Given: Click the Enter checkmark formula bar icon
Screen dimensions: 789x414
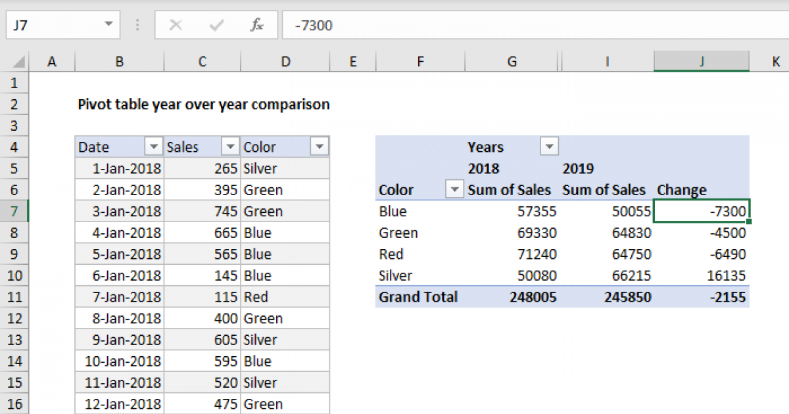Looking at the screenshot, I should [x=216, y=26].
